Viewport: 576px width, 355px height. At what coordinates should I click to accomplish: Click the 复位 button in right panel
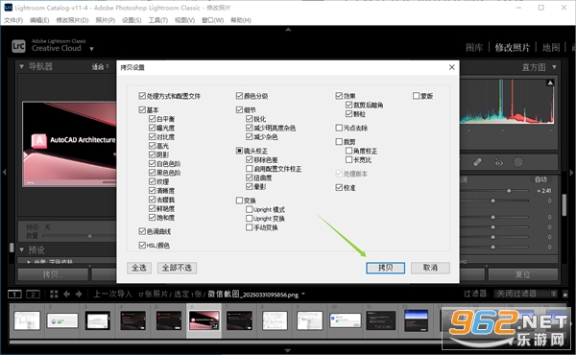point(523,274)
